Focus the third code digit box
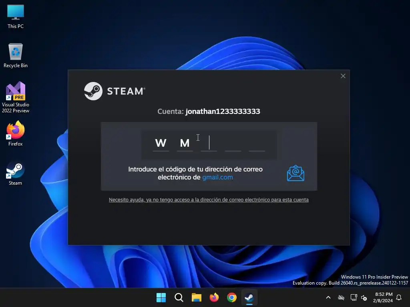 pyautogui.click(x=209, y=144)
